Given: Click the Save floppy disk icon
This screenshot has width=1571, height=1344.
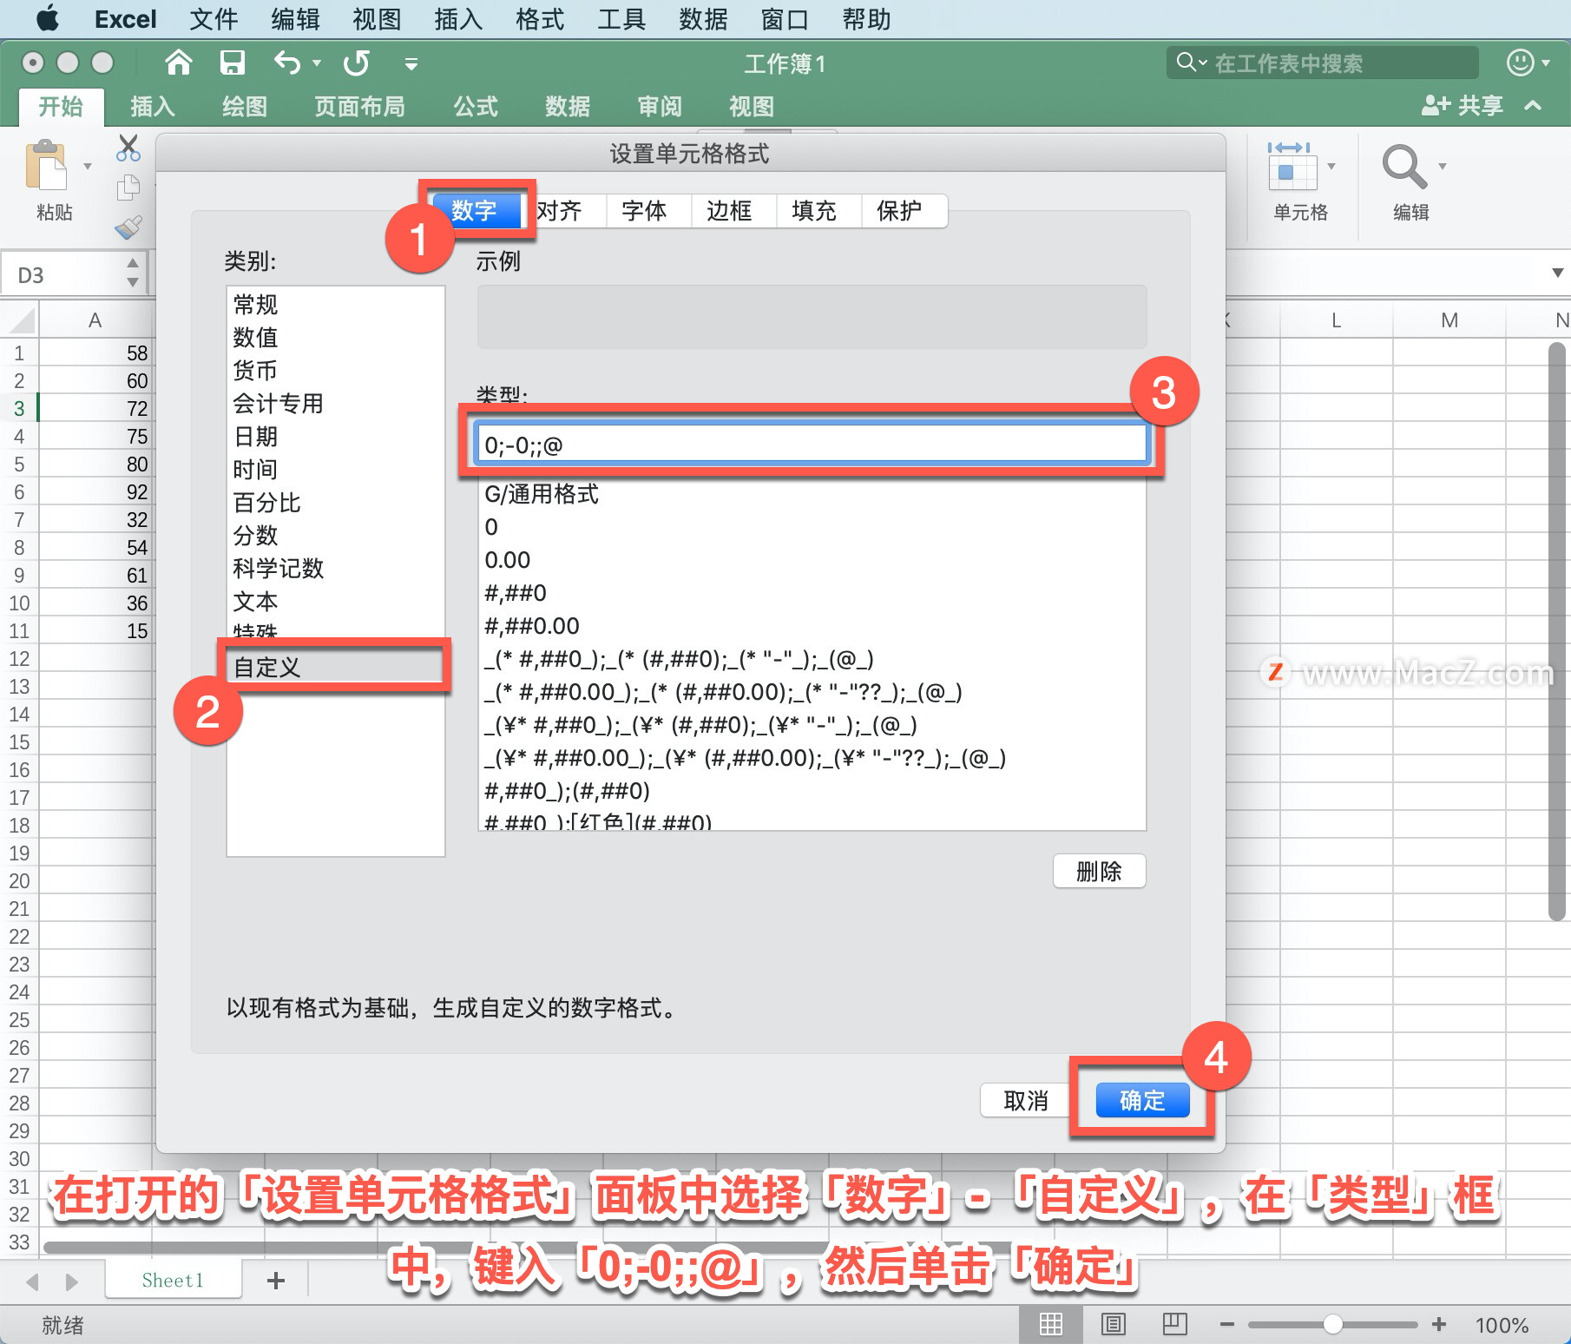Looking at the screenshot, I should pos(232,63).
